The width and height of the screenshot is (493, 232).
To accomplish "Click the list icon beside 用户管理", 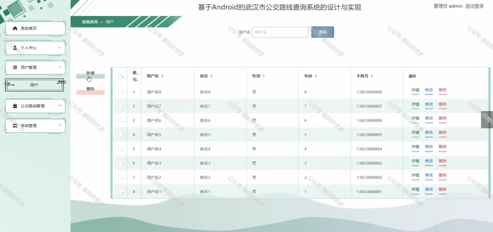I will pos(15,67).
